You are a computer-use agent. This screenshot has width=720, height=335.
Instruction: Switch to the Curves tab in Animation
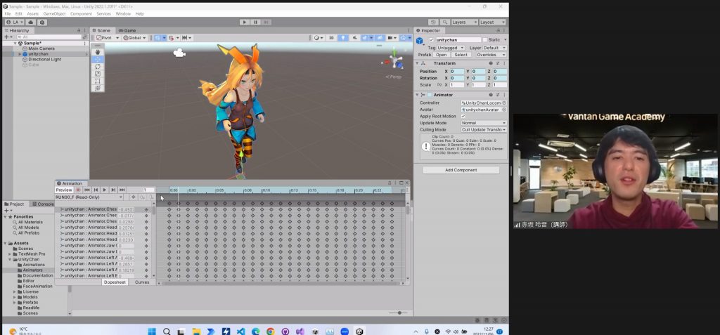pyautogui.click(x=142, y=282)
